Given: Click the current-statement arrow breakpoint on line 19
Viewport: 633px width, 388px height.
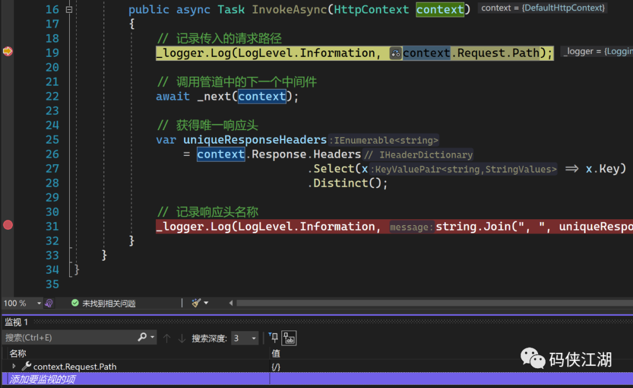Looking at the screenshot, I should (x=8, y=51).
